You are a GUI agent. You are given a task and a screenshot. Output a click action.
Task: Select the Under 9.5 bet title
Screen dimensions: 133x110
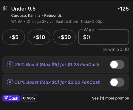coord(23,9)
